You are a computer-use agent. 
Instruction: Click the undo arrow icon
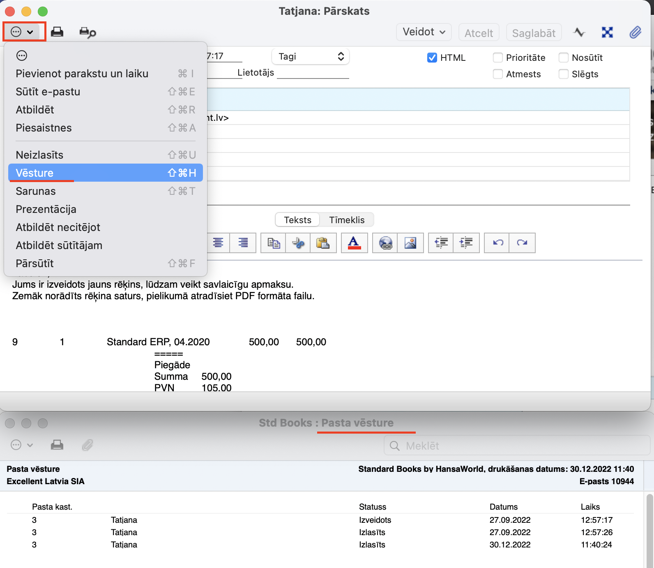[x=497, y=243]
